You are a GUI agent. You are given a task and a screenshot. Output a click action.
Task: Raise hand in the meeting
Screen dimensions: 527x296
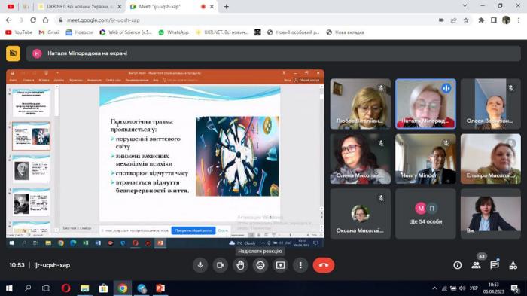(x=240, y=265)
